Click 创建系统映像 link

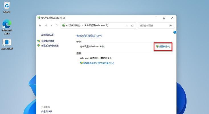coord(48,41)
